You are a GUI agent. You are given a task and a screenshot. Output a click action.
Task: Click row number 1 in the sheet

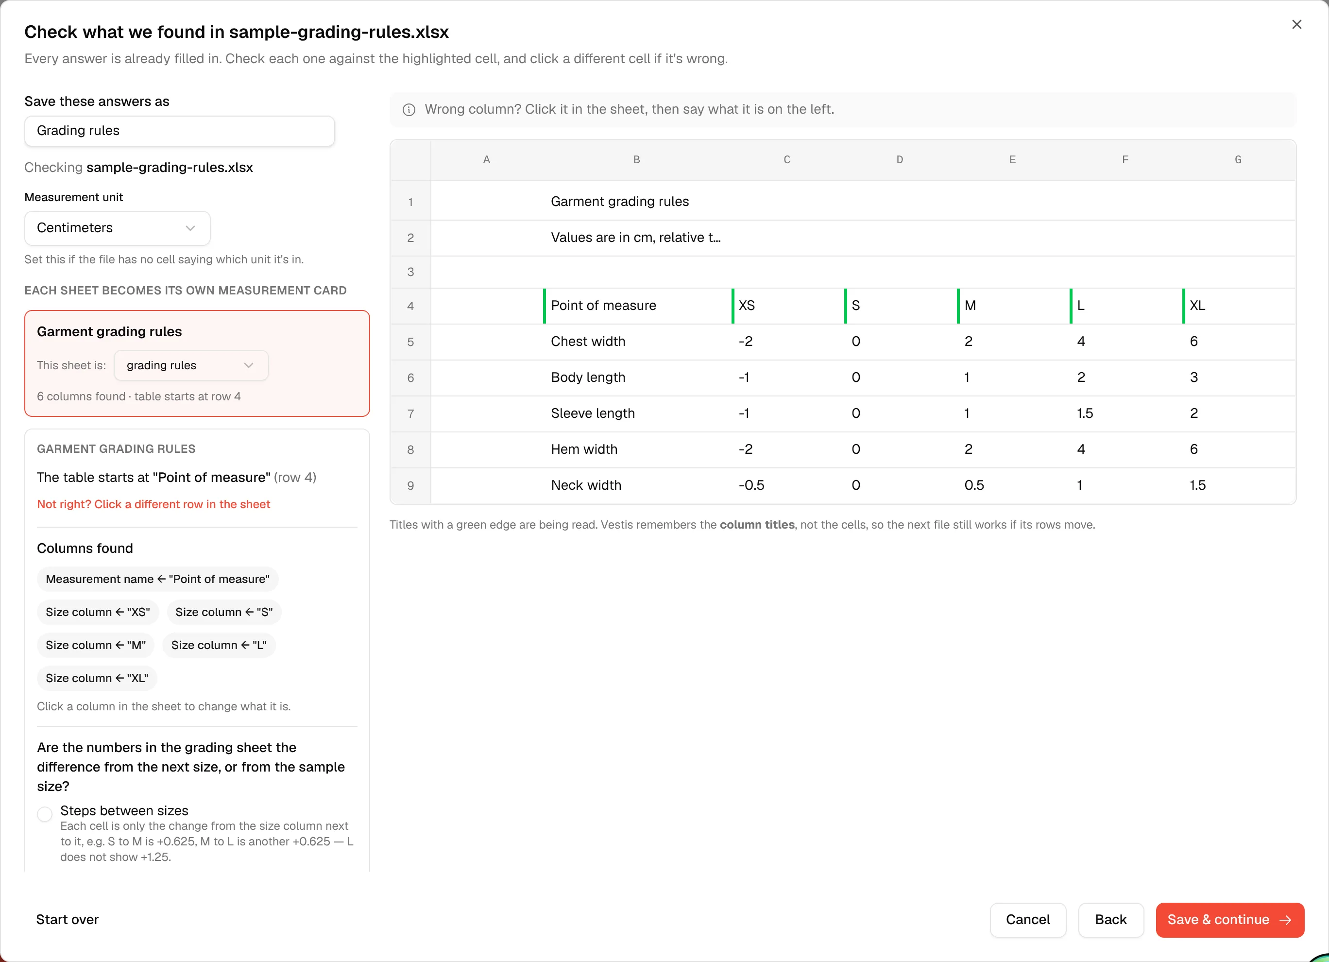click(411, 202)
